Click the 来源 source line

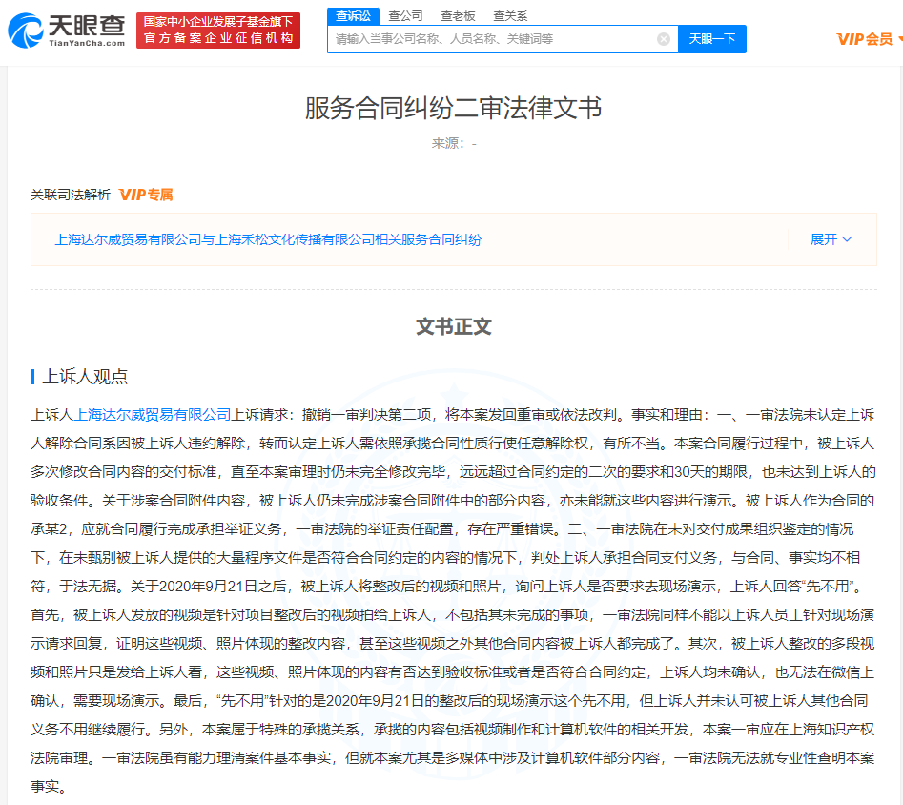coord(454,143)
